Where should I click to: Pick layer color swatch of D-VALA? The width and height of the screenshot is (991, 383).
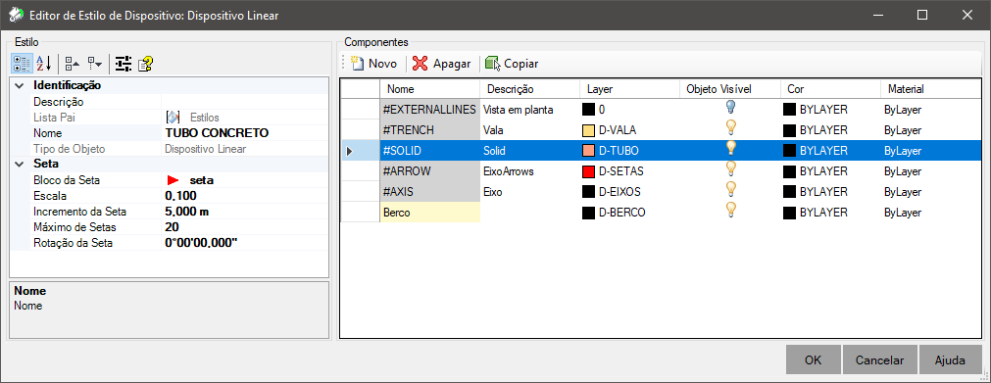click(588, 130)
